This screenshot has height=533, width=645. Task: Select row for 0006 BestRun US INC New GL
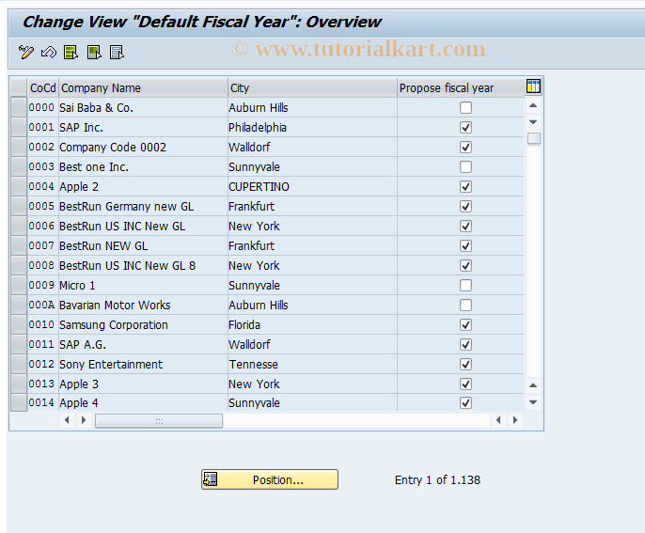(x=19, y=227)
